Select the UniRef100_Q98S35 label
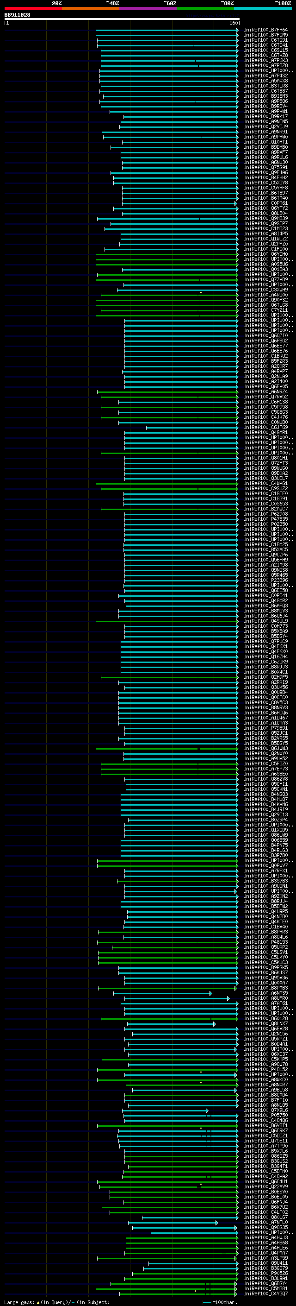The image size is (296, 1306). (265, 1227)
